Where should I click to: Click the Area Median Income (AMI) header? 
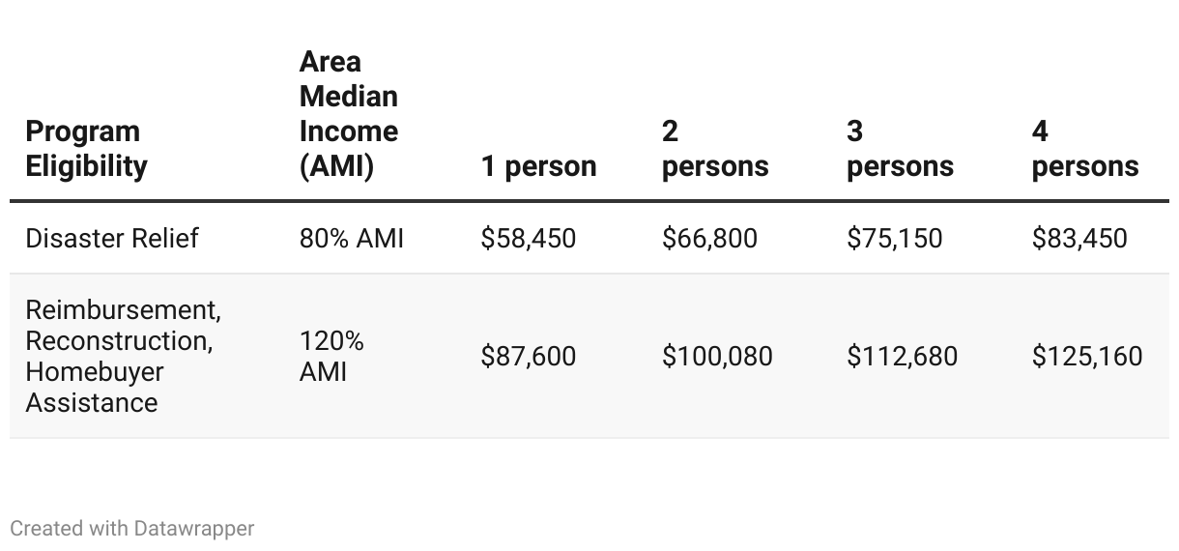[x=349, y=114]
